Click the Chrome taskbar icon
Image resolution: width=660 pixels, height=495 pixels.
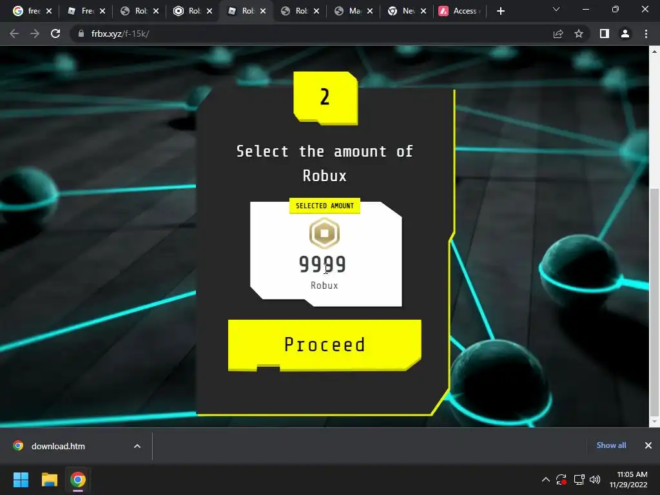pos(78,480)
